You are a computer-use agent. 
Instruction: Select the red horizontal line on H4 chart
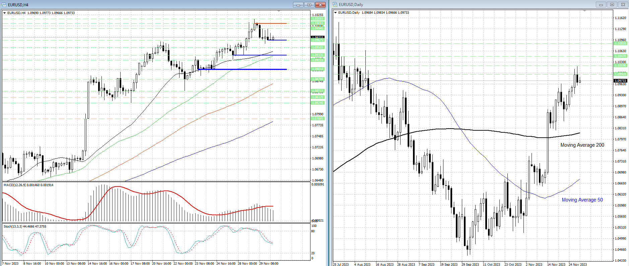click(x=271, y=23)
